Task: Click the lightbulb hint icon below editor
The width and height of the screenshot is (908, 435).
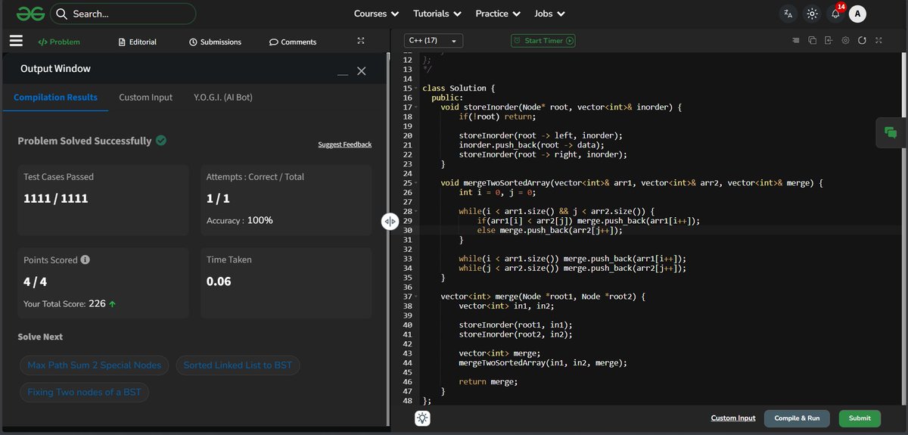Action: click(x=422, y=418)
